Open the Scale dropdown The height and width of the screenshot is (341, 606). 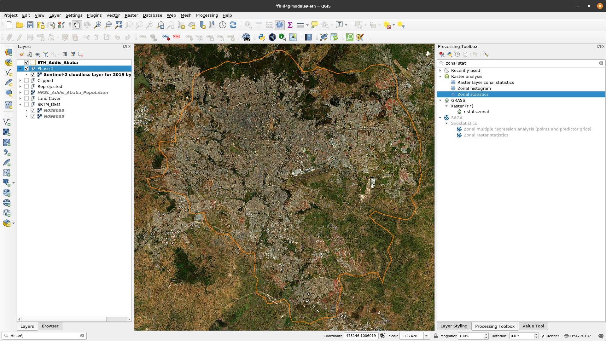[x=427, y=336]
